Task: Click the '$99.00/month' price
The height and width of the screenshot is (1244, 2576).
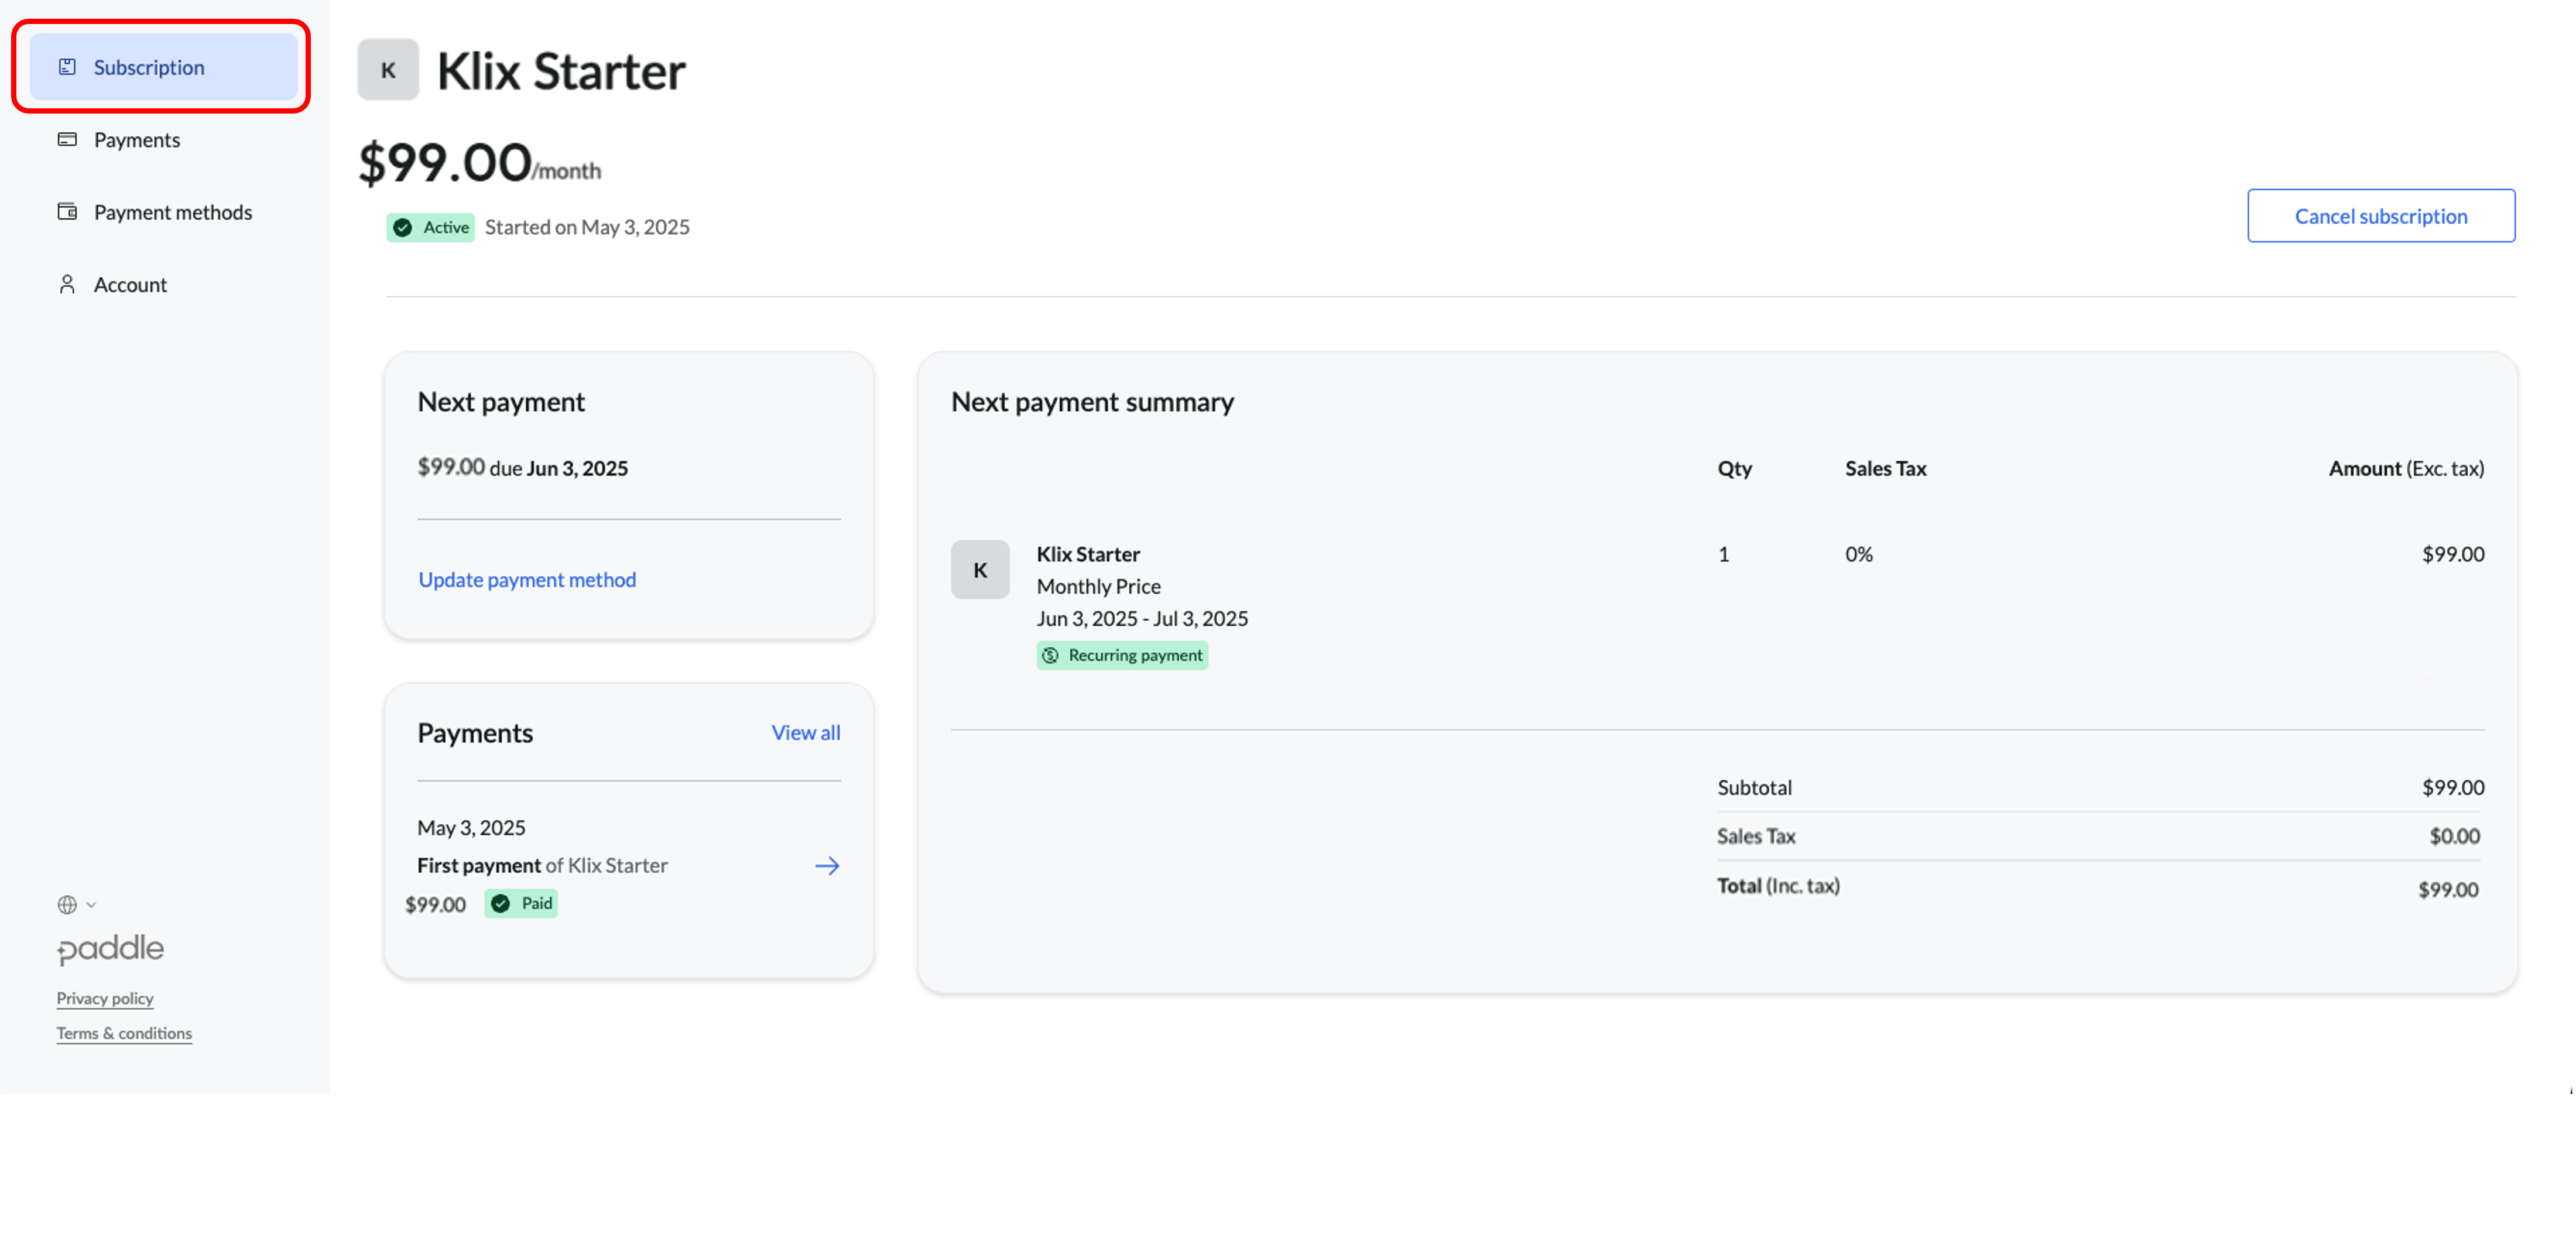Action: 480,162
